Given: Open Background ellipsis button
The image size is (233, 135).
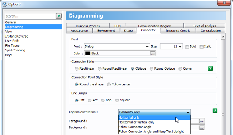Looking at the screenshot, I should point(201,128).
